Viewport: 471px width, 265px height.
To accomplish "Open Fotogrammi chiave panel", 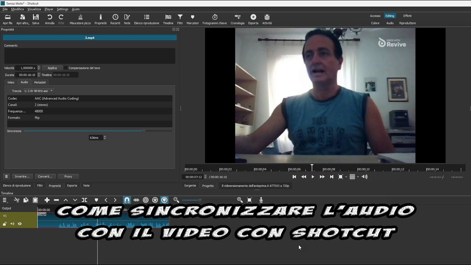I will [215, 20].
